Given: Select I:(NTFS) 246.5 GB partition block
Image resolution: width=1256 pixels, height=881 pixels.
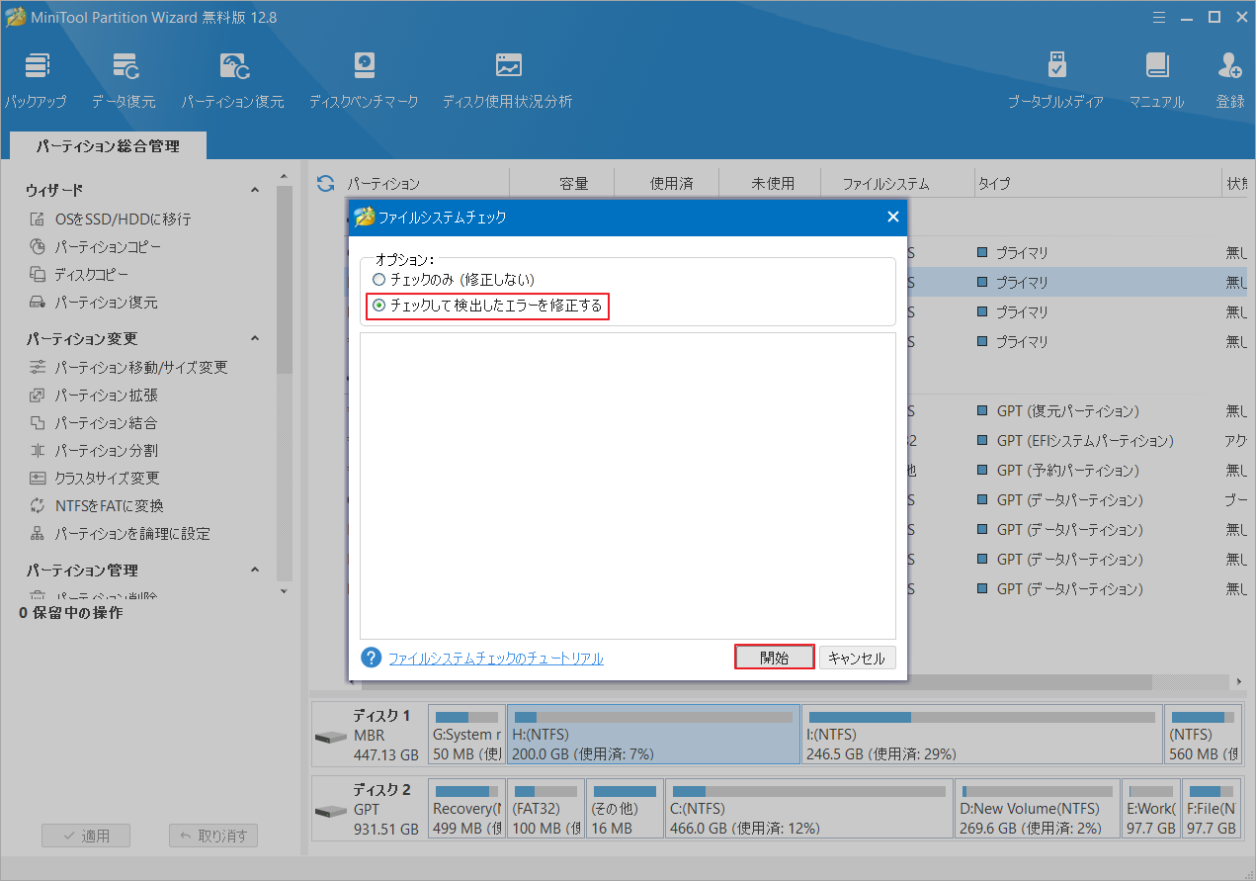Looking at the screenshot, I should 981,735.
